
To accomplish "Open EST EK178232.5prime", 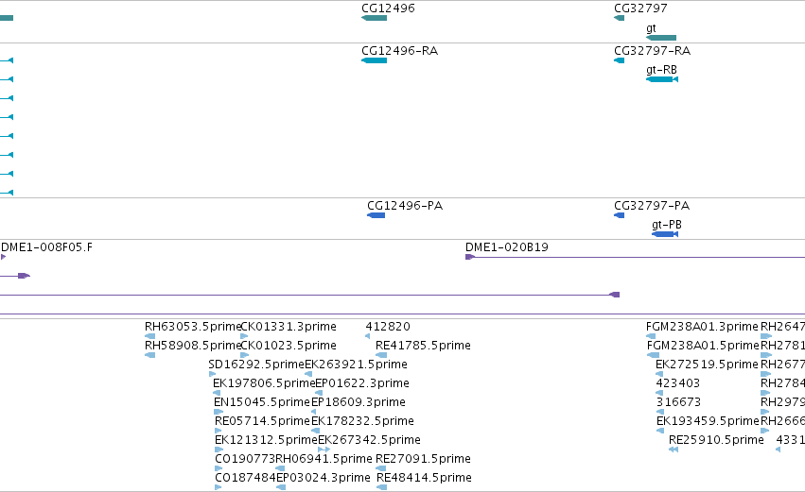I will tap(362, 421).
